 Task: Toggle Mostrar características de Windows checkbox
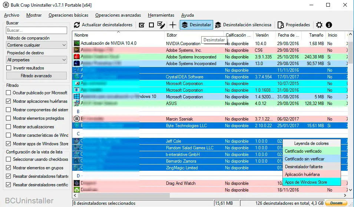[x=9, y=135]
